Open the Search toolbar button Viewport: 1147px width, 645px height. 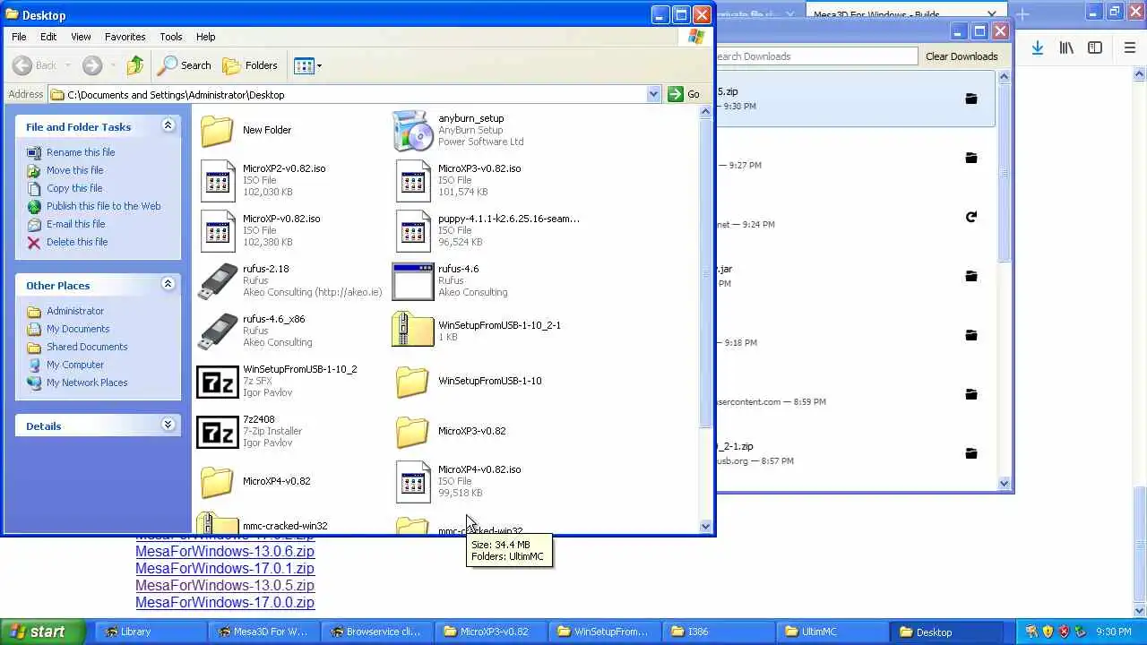click(185, 65)
